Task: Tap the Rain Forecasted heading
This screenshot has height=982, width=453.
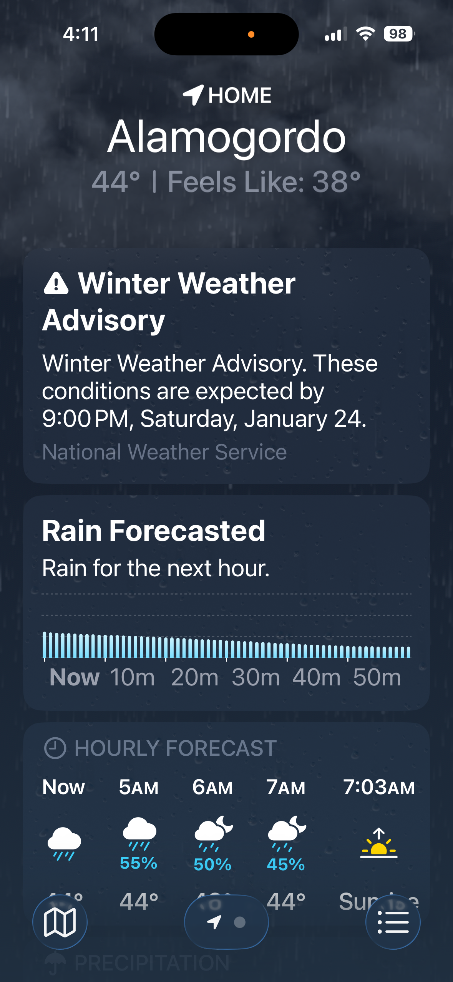Action: click(154, 531)
